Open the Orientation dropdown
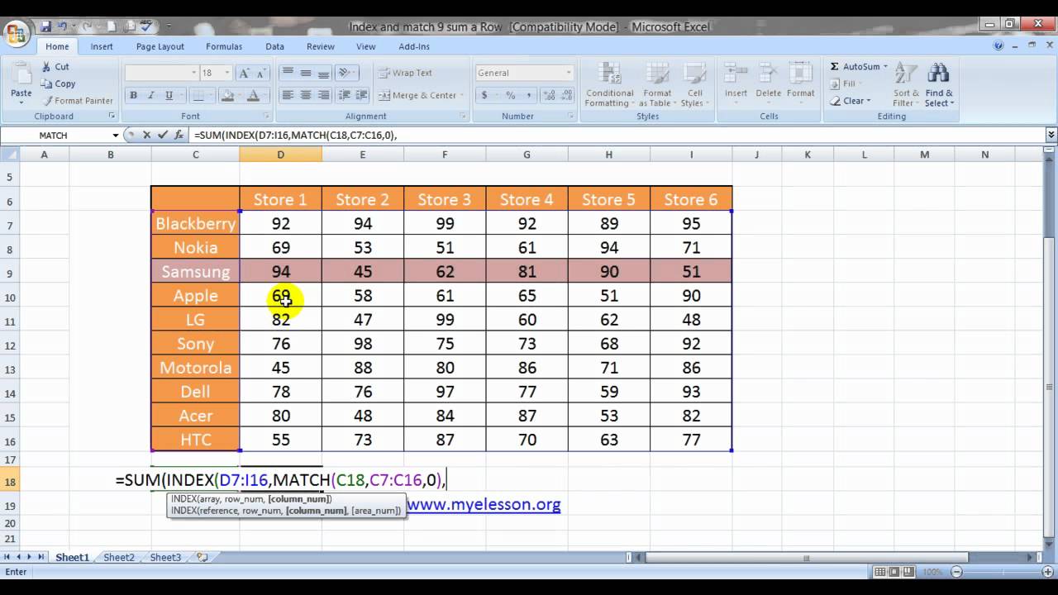The width and height of the screenshot is (1058, 595). (348, 73)
